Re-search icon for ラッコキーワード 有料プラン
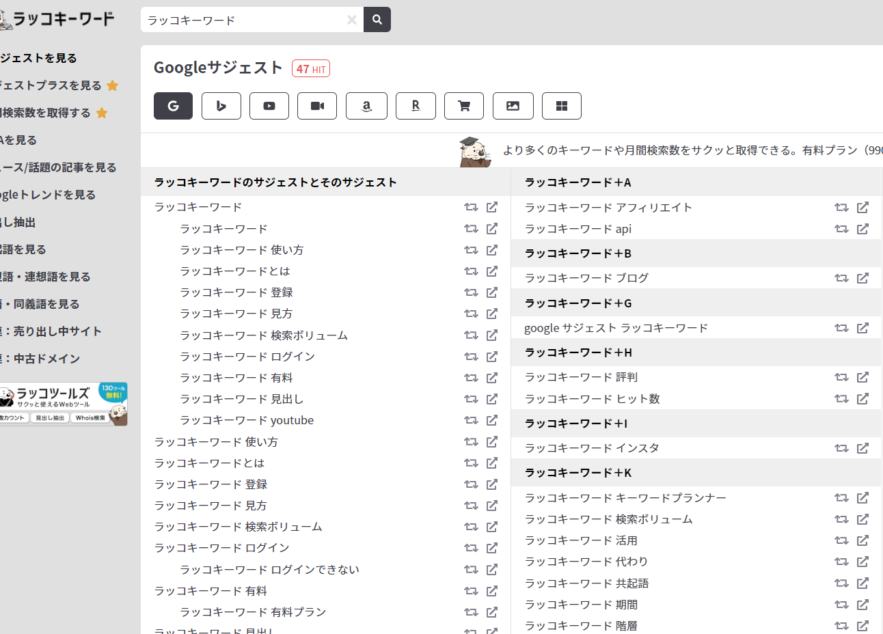Viewport: 883px width, 634px height. point(471,612)
